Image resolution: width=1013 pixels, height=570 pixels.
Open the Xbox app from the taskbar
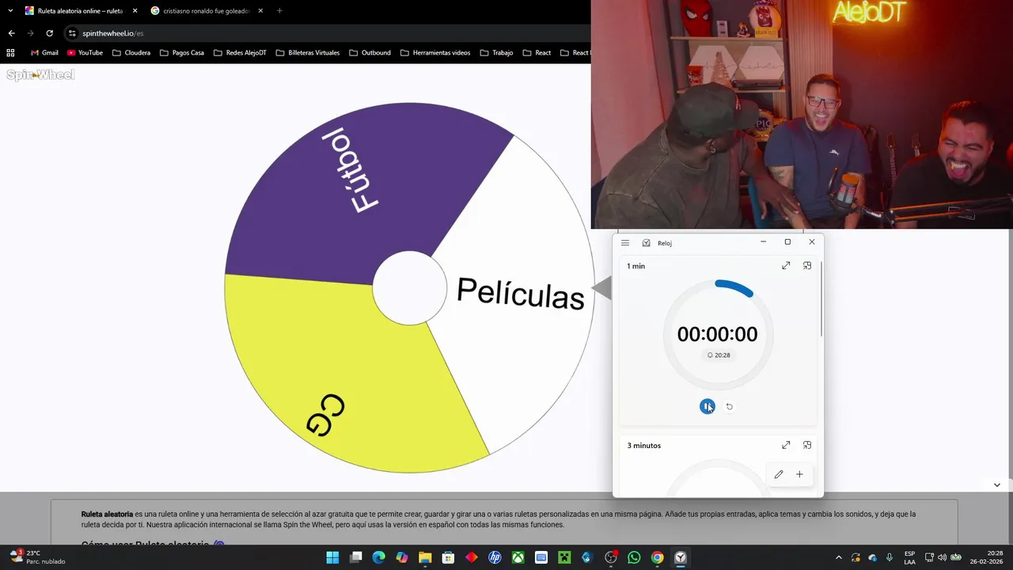[x=518, y=557]
